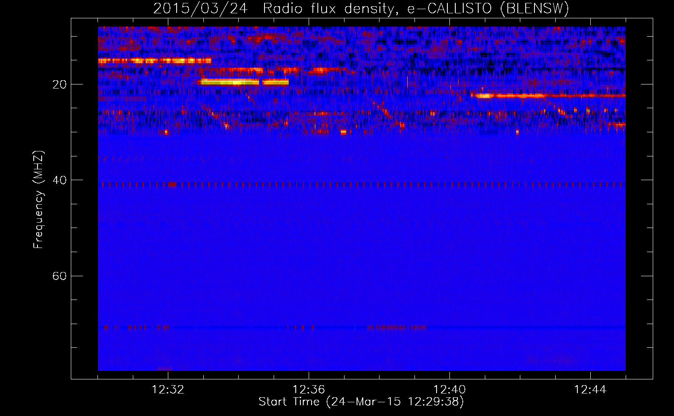Click the 'Start Time (24-Mar-15 12:29:38)' label
Screen dimensions: 674x416
point(361,402)
